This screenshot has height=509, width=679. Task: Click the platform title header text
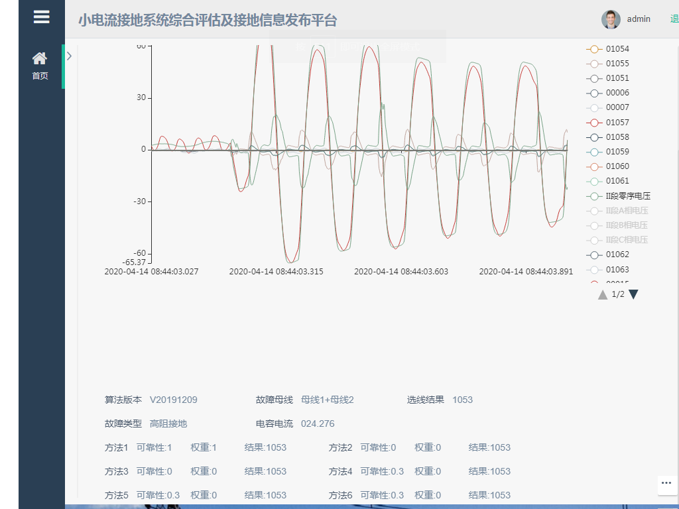(208, 21)
